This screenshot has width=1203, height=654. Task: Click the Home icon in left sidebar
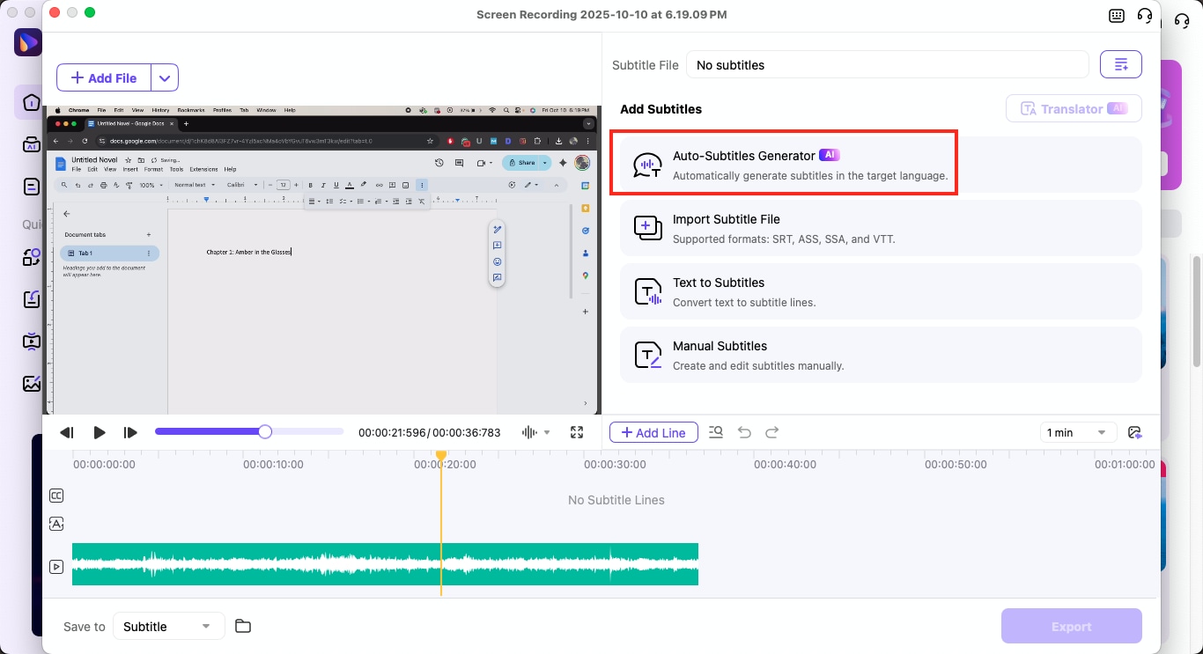(32, 102)
